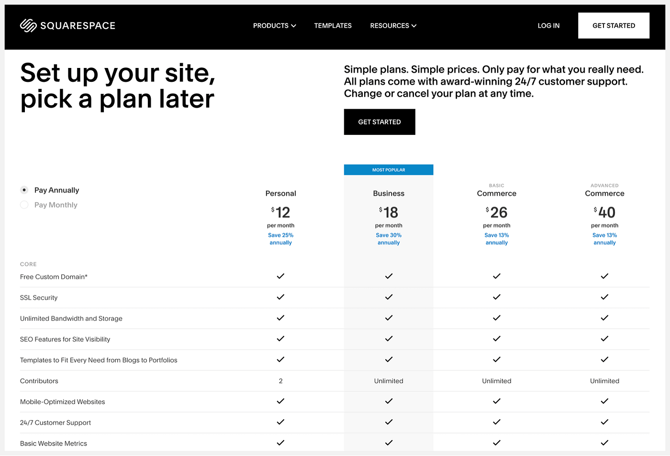The height and width of the screenshot is (456, 670).
Task: Click the Business plan SSL Security checkmark
Action: tap(389, 297)
